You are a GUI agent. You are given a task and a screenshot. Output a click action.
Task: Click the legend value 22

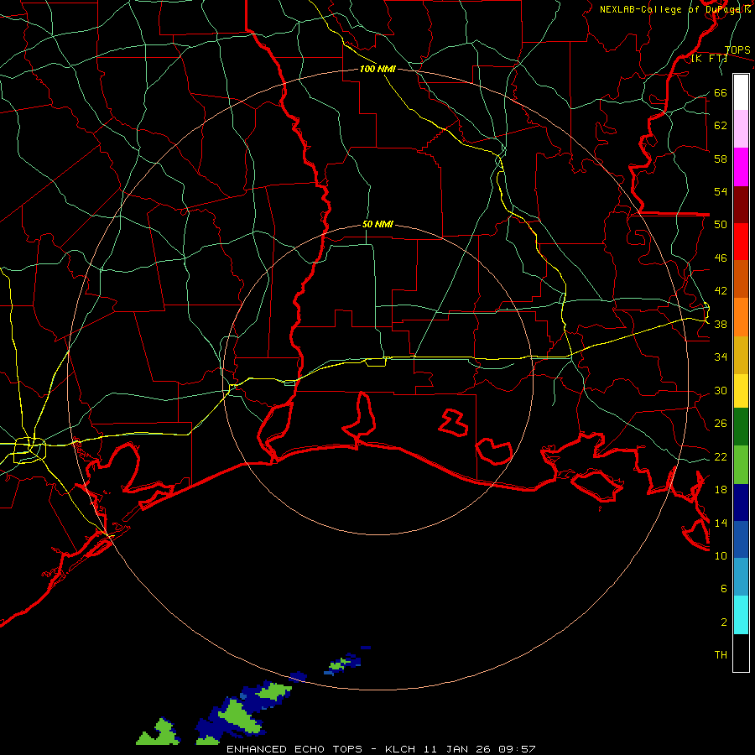(x=721, y=456)
